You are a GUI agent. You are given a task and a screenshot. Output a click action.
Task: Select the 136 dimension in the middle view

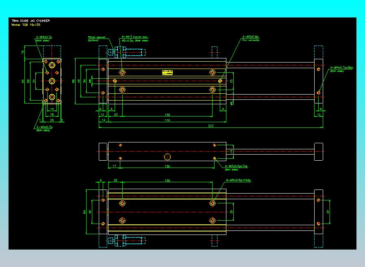167,166
